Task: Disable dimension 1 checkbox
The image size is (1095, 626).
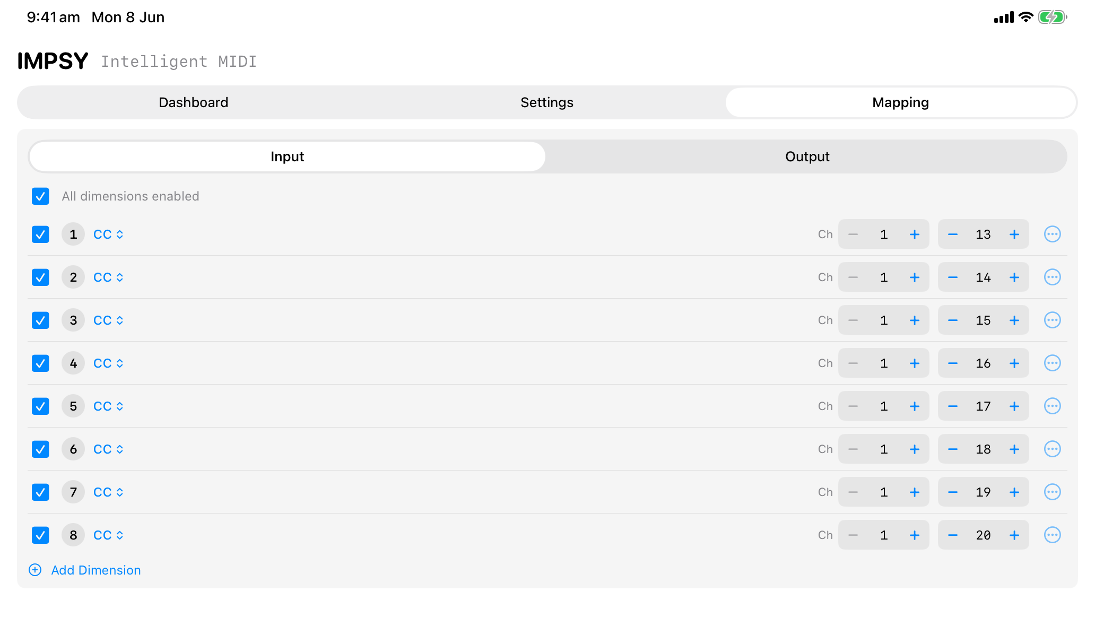Action: point(40,234)
